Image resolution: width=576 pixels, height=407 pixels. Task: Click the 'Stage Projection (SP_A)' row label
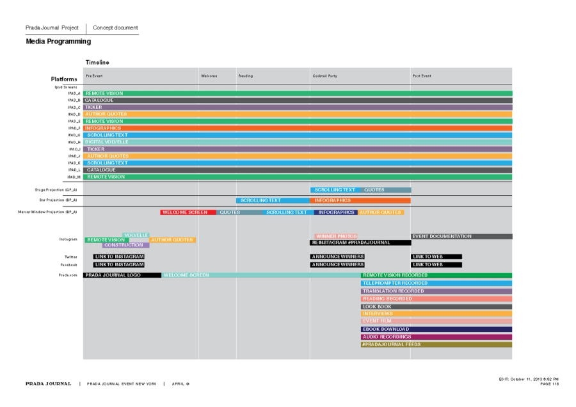56,190
